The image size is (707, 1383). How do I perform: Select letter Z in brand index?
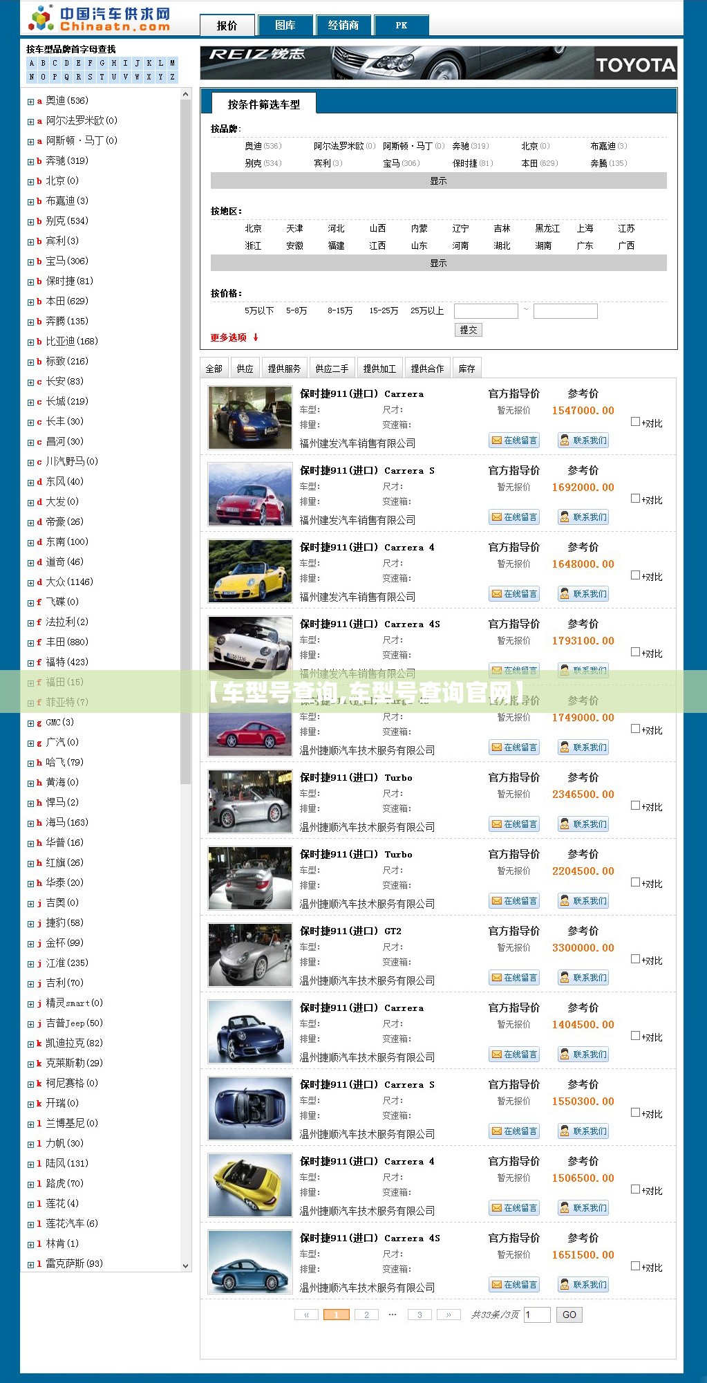point(172,77)
